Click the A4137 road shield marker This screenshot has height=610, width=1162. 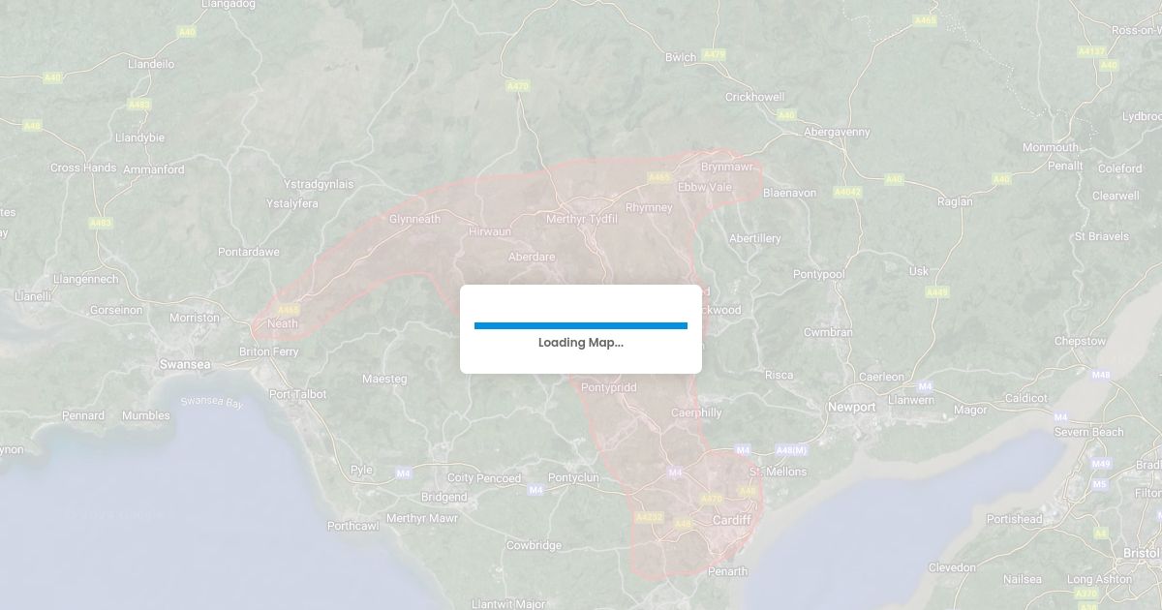(x=1091, y=51)
